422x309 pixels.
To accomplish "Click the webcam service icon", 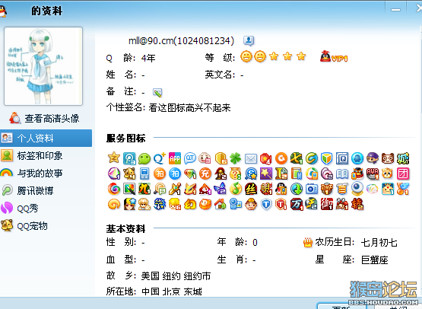I will [x=357, y=189].
